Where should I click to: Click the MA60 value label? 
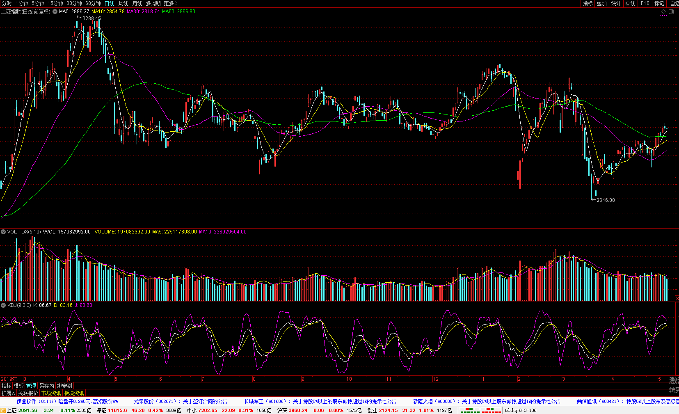[x=178, y=11]
